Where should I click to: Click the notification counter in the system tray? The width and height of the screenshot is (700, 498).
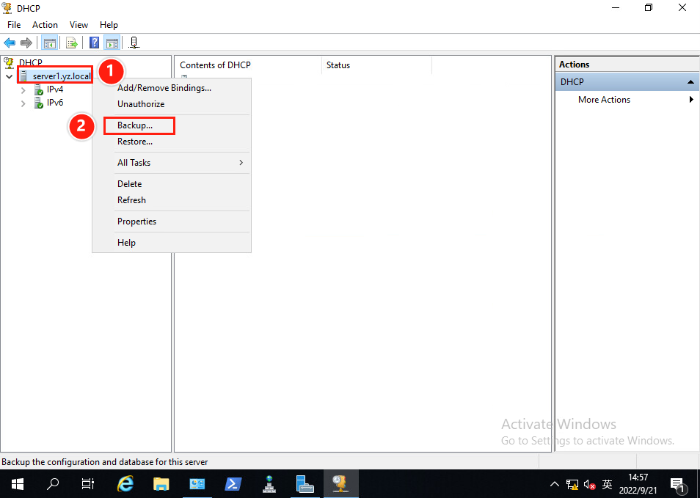(678, 484)
